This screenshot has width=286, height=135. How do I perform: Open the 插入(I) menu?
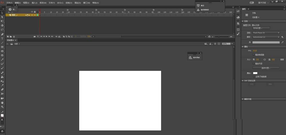click(x=35, y=3)
